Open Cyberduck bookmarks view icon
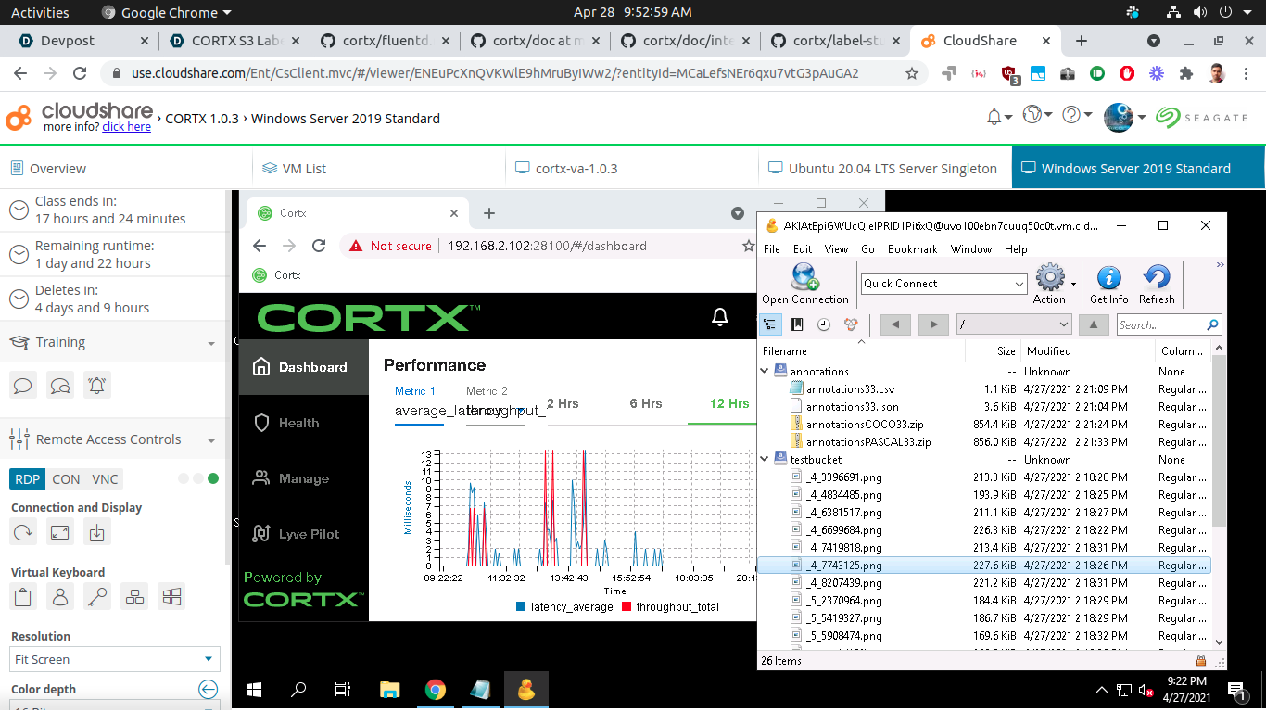This screenshot has height=712, width=1266. coord(797,324)
